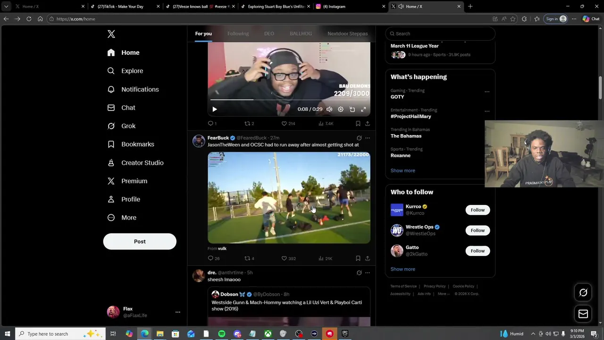The image size is (604, 340).
Task: Open FearBuck's profile avatar
Action: 199,141
